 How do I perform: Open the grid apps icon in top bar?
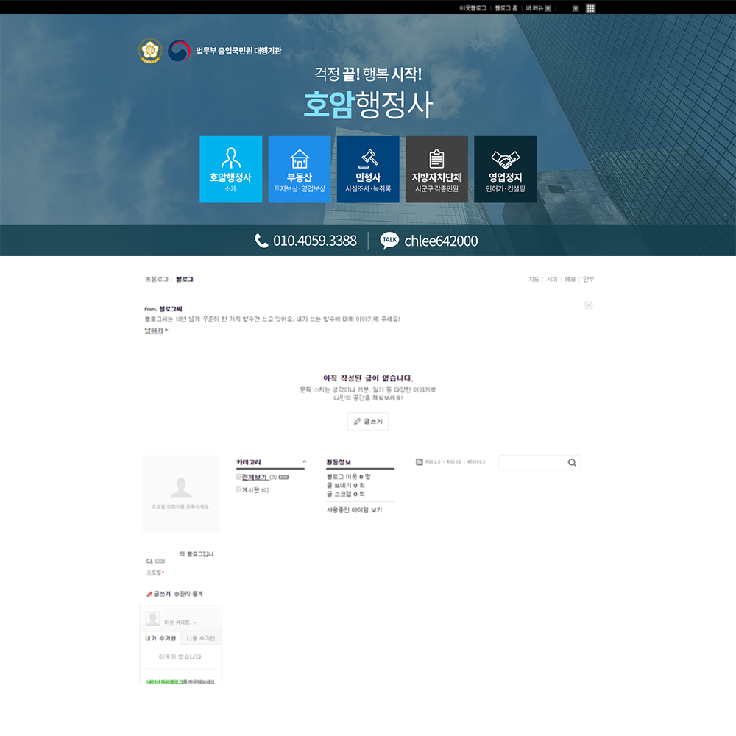(590, 8)
